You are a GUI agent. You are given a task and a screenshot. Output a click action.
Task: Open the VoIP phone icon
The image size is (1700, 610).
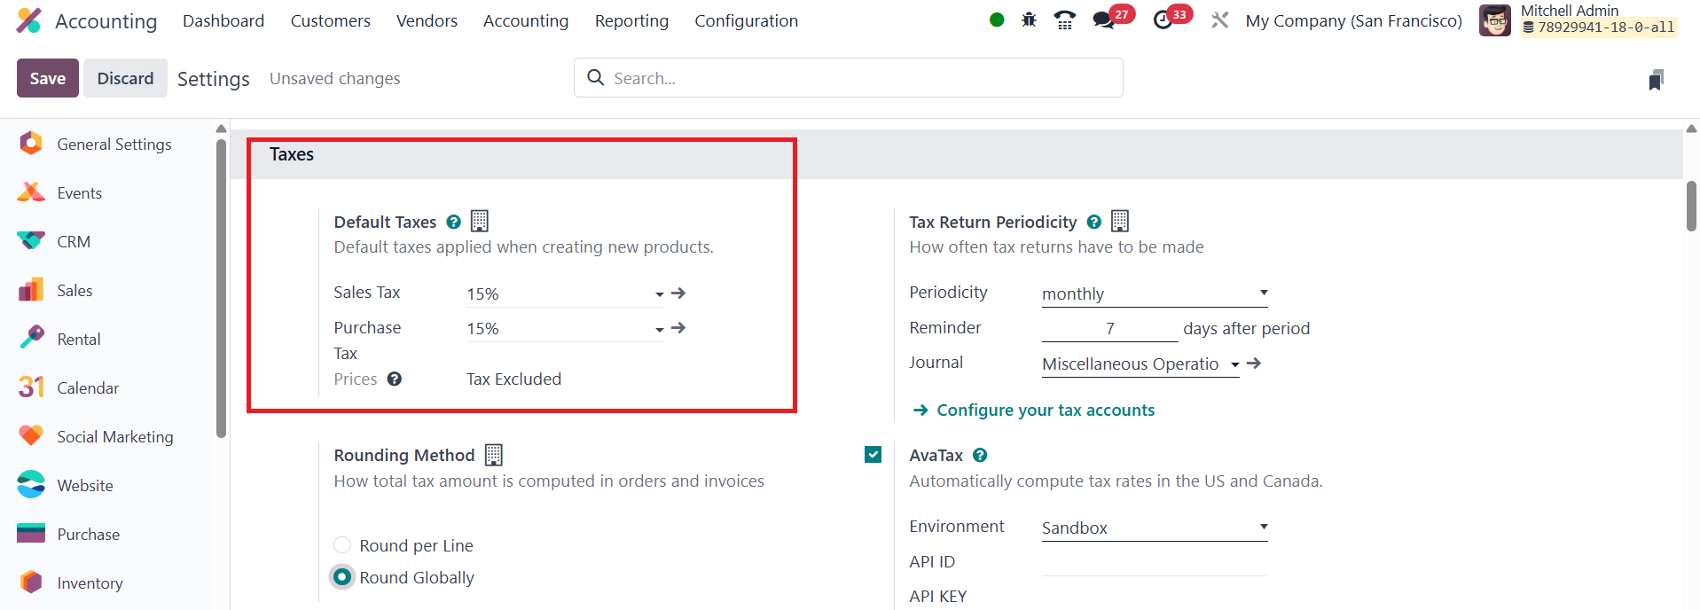point(1064,20)
